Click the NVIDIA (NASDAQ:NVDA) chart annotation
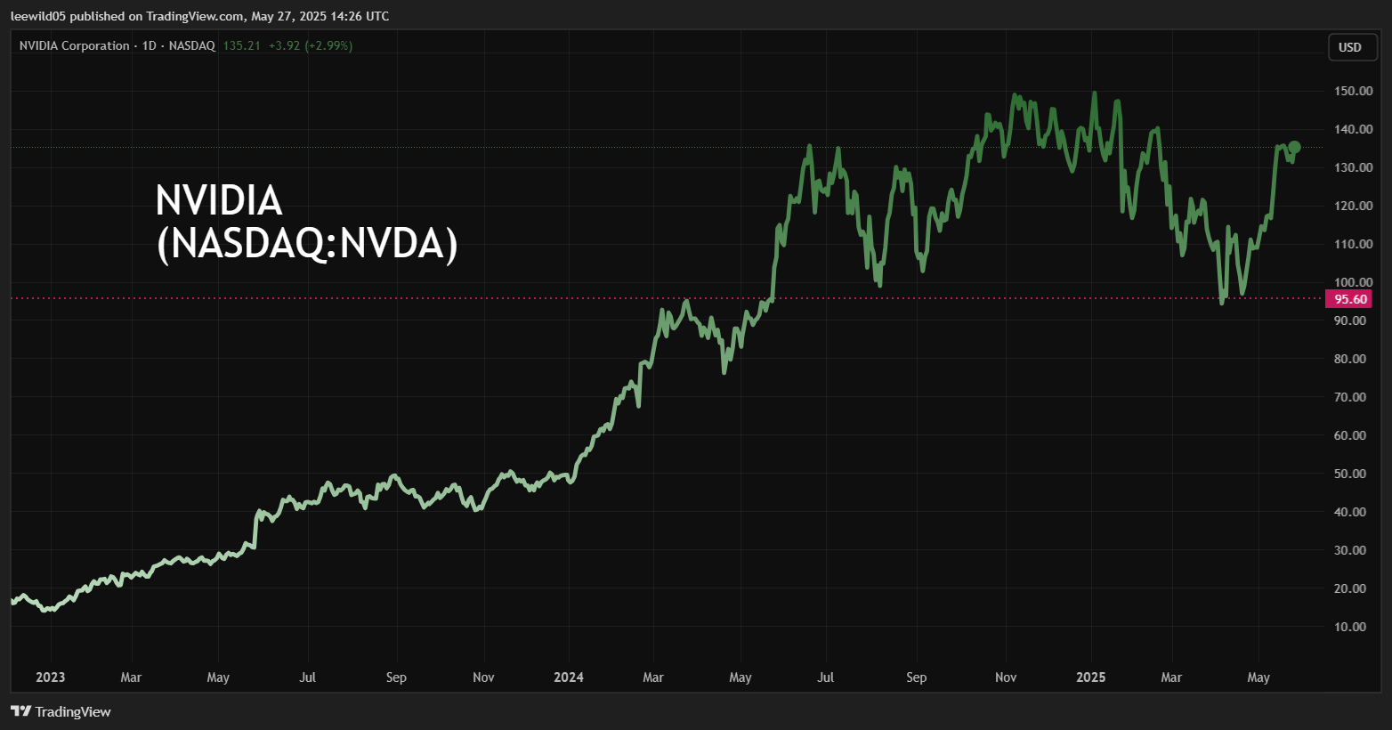1392x730 pixels. (306, 222)
